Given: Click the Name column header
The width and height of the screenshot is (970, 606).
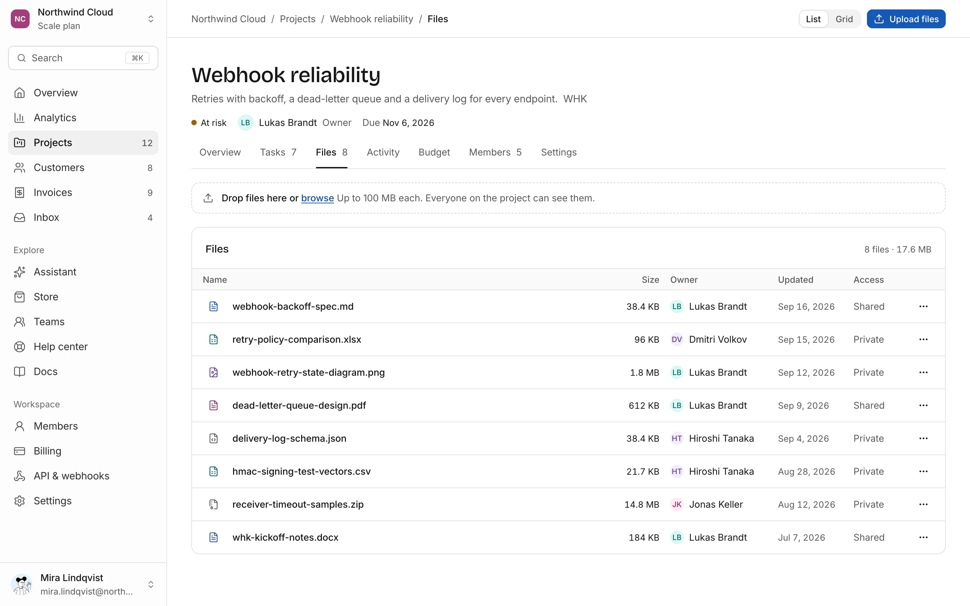Looking at the screenshot, I should [215, 280].
